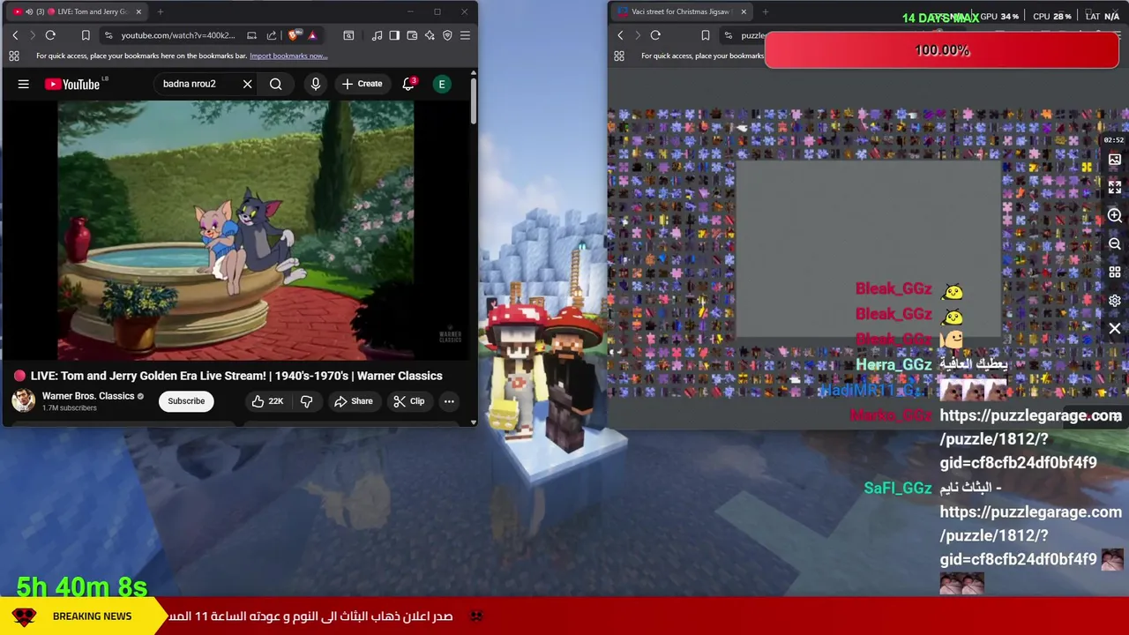
Task: Bookmark the puzzle page
Action: click(x=705, y=35)
